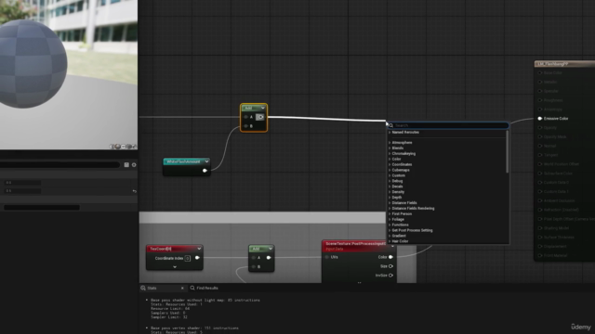
Task: Click the WhiteFlashAmount output pin
Action: [x=205, y=171]
